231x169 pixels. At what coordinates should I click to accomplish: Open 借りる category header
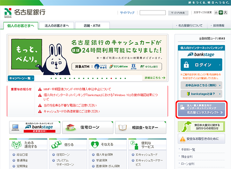click(68, 144)
